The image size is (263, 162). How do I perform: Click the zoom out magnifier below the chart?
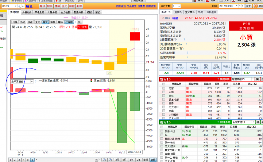tap(104, 160)
